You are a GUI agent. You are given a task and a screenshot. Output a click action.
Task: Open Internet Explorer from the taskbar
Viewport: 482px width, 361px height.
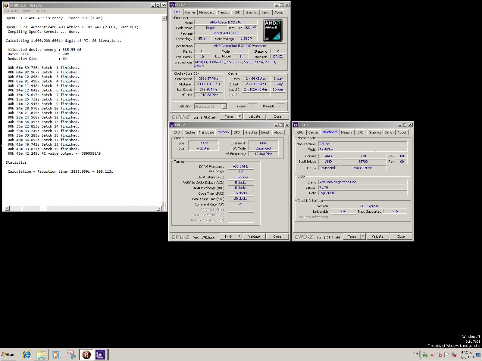(27, 355)
